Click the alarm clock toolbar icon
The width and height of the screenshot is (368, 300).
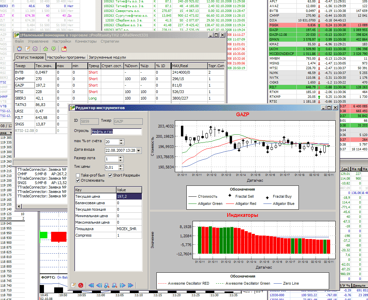pos(19,49)
